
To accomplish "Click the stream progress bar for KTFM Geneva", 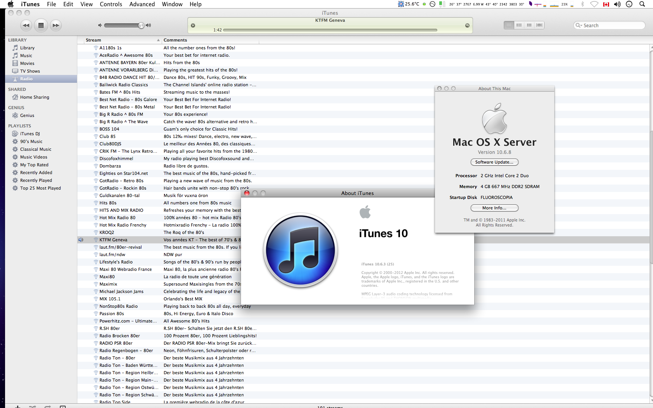I will point(330,30).
